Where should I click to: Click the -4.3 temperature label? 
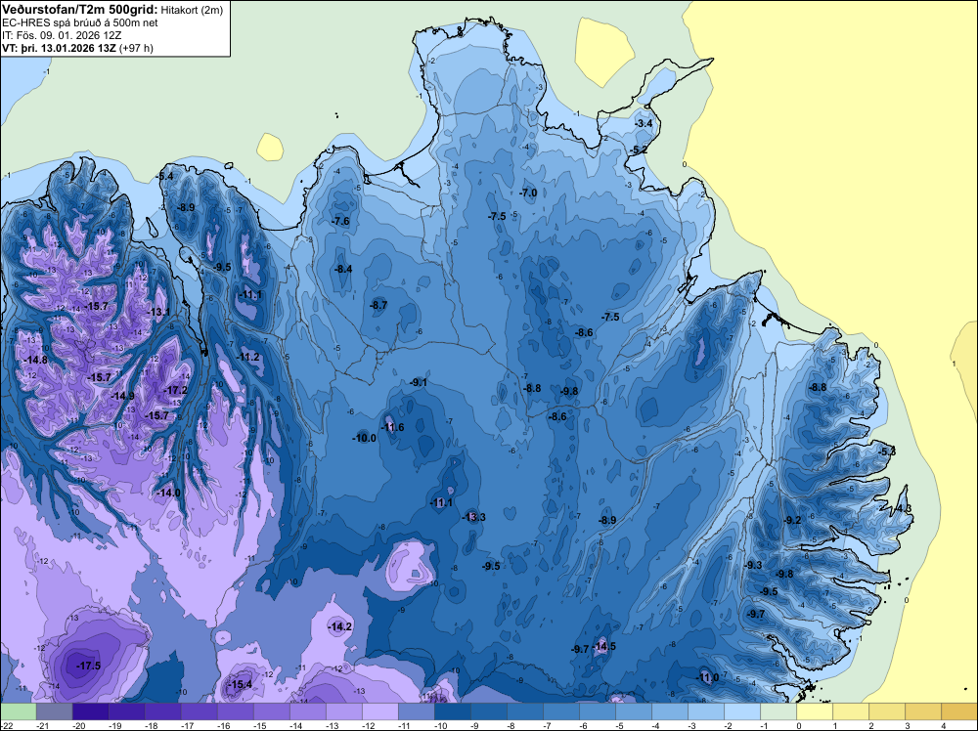[x=903, y=508]
